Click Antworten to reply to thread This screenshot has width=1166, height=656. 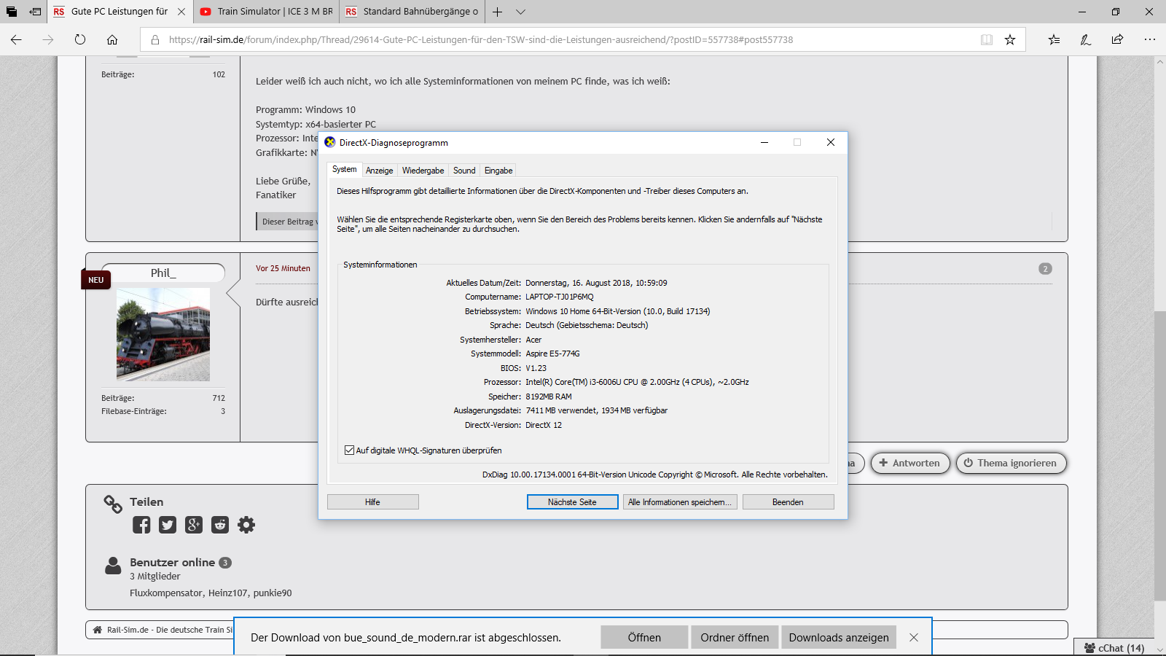(910, 463)
